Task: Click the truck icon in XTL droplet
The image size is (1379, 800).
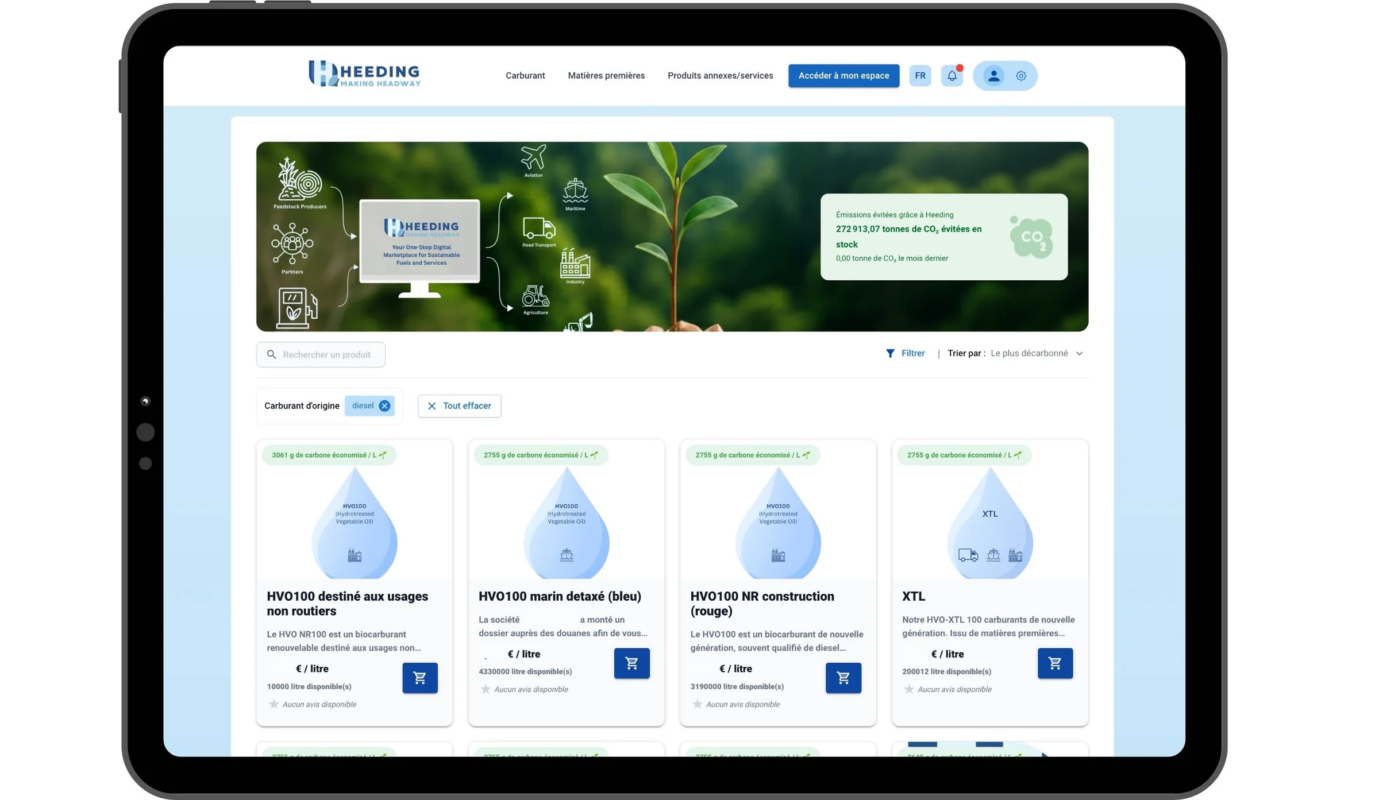Action: point(968,555)
